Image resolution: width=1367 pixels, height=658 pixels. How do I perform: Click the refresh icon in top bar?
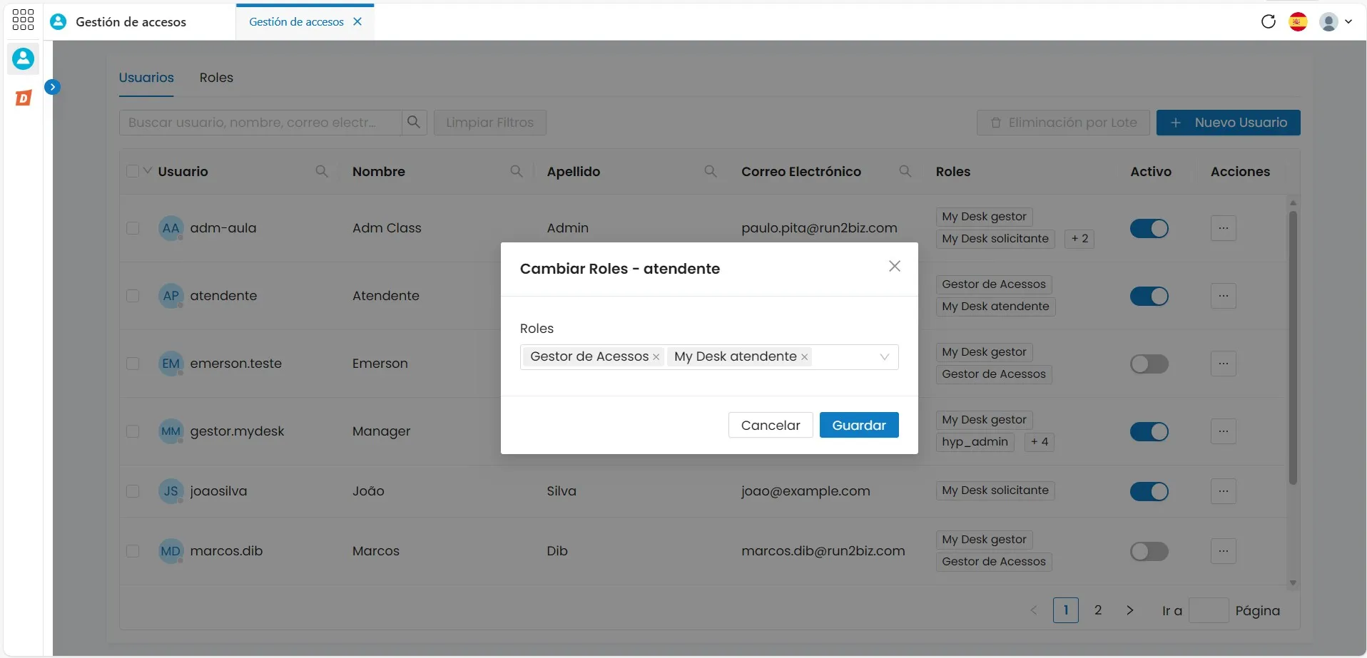pos(1268,21)
